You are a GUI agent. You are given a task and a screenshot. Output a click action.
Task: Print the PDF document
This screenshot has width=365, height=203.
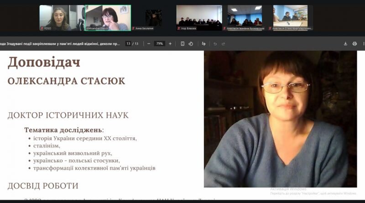click(355, 43)
